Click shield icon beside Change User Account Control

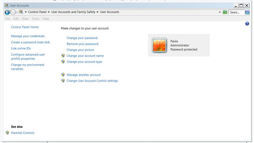tap(63, 80)
